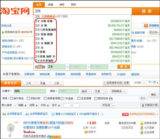This screenshot has height=139, width=160.
Task: Click the 确定 button
Action: (x=154, y=95)
